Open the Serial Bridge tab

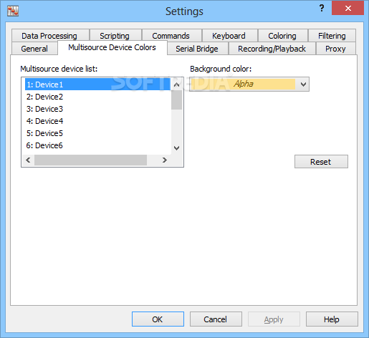point(198,49)
